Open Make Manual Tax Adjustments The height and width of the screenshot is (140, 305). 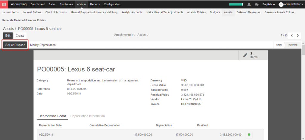click(x=165, y=12)
